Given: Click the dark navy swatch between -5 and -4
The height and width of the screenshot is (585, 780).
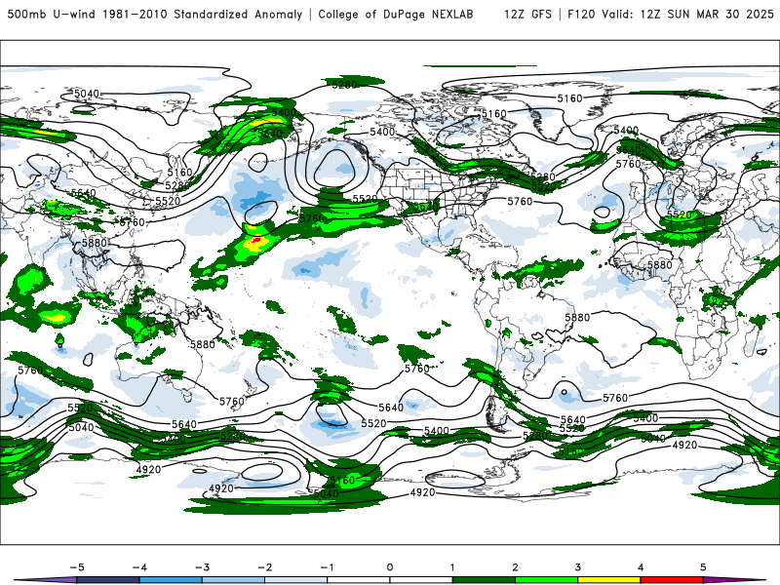Looking at the screenshot, I should 108,580.
